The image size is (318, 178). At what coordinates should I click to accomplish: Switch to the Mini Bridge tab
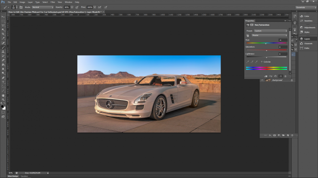[x=13, y=176]
